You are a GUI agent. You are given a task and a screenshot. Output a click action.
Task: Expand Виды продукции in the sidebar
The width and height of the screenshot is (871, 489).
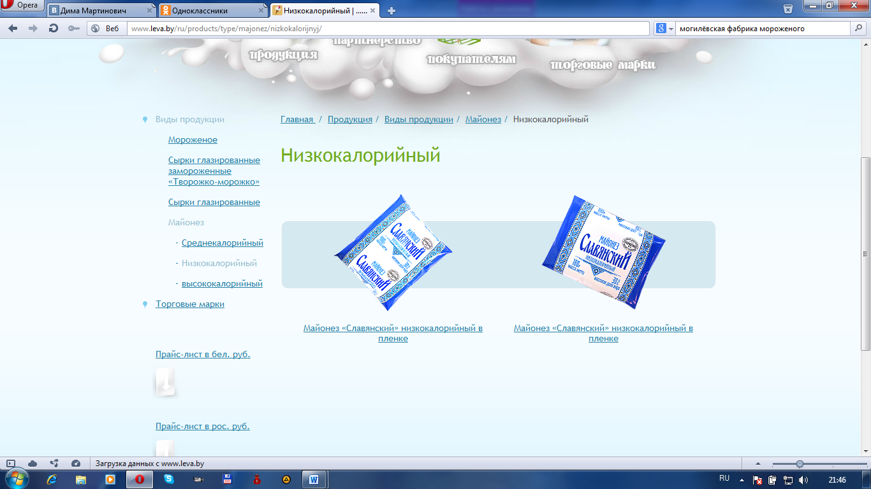(x=190, y=119)
